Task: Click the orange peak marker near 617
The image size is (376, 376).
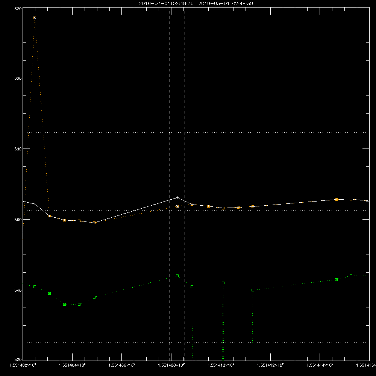Action: [35, 18]
